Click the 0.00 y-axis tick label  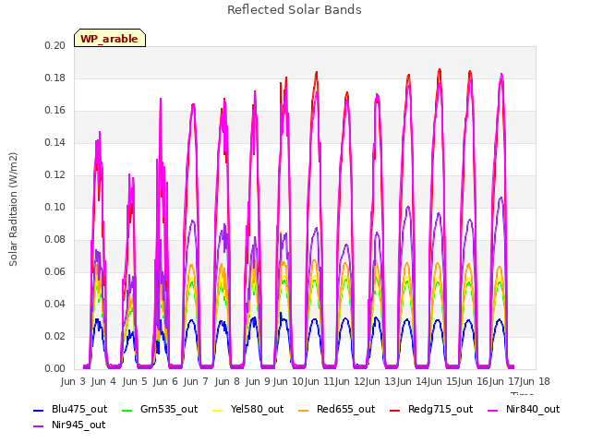pyautogui.click(x=55, y=369)
